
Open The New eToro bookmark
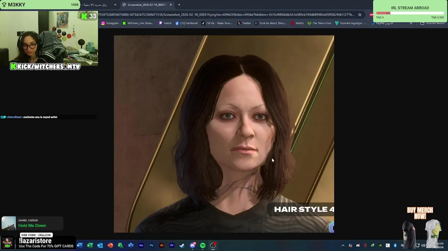[x=319, y=23]
